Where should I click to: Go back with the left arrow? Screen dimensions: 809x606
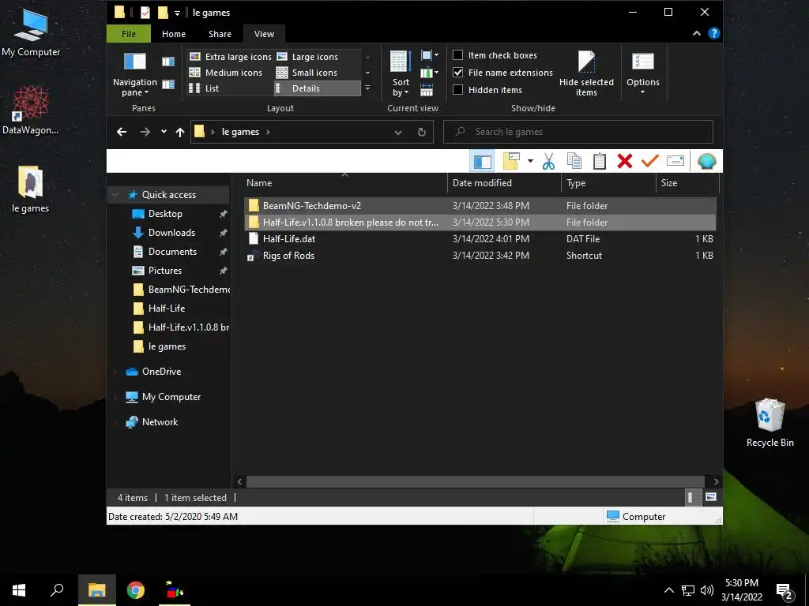click(x=122, y=132)
